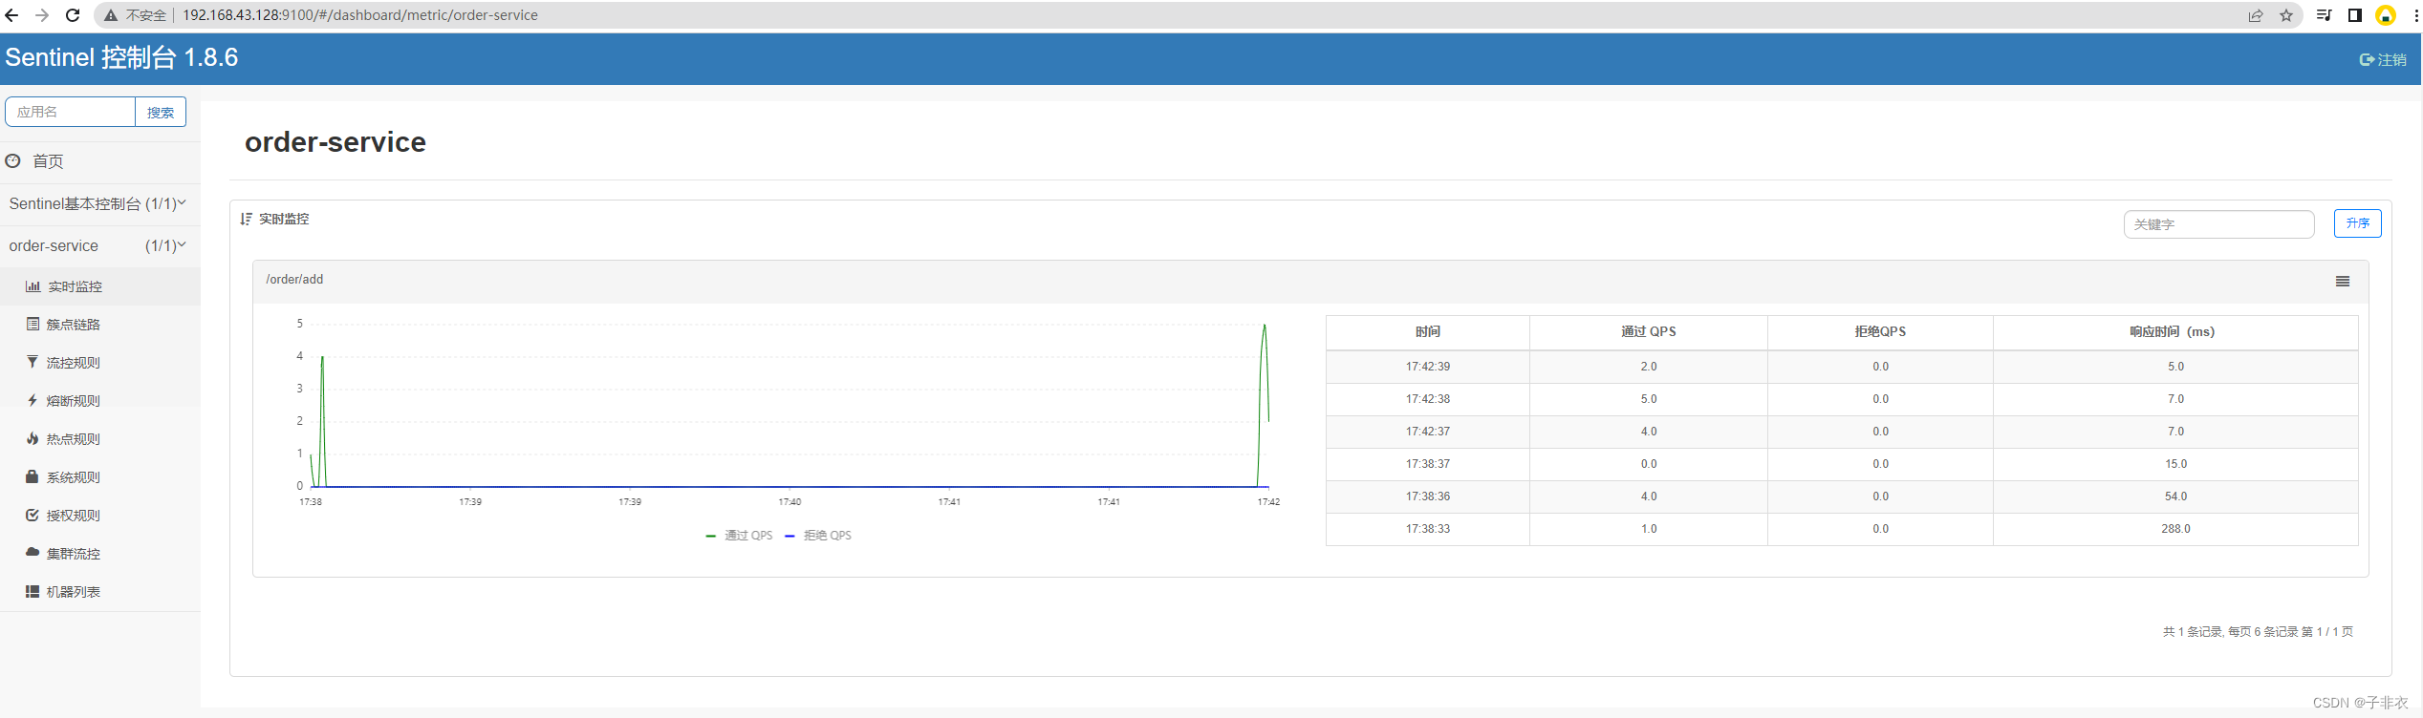This screenshot has width=2423, height=718.
Task: Go back using browser back arrow
Action: click(11, 15)
